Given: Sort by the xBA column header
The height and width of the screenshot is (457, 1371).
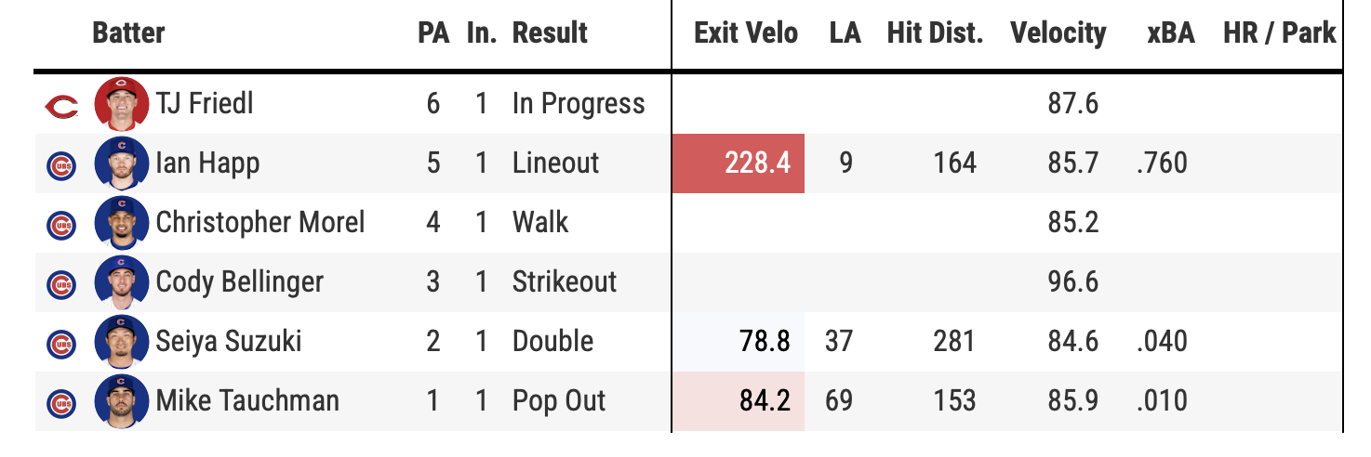Looking at the screenshot, I should pos(1165,33).
